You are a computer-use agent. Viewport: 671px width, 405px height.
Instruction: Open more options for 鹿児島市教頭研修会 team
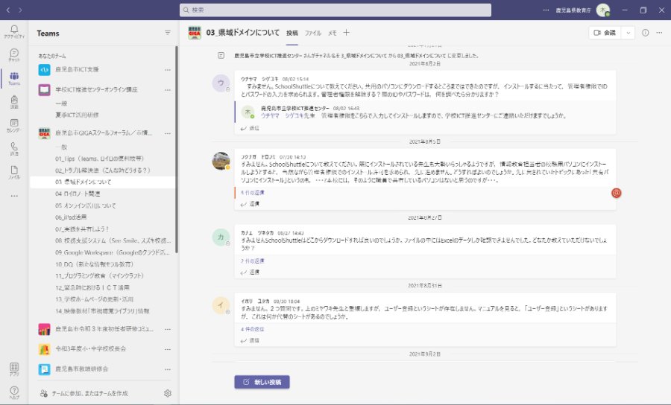168,369
